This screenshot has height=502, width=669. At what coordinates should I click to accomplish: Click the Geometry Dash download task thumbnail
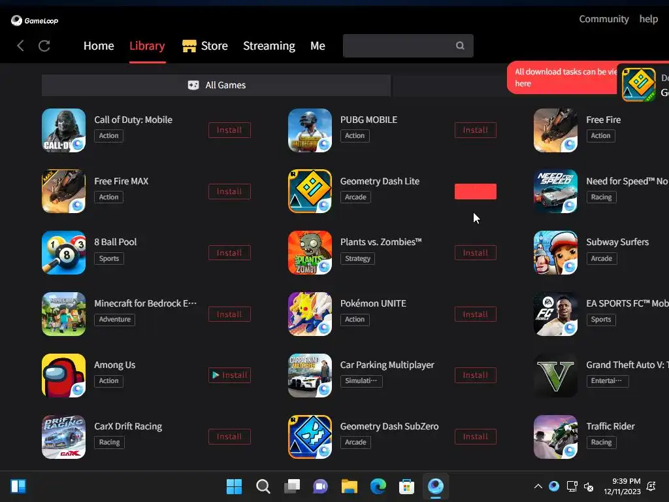tap(638, 84)
